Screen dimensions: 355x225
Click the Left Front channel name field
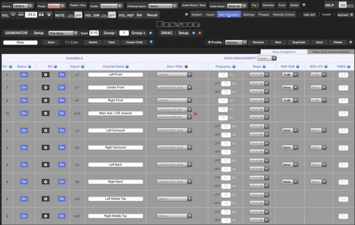point(115,75)
